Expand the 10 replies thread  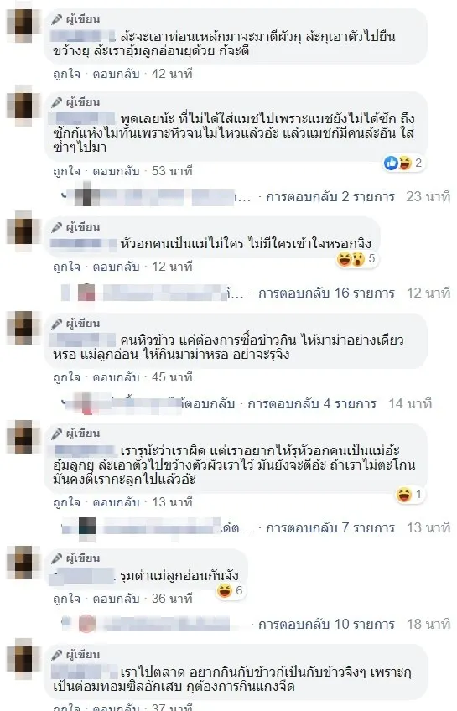point(326,624)
